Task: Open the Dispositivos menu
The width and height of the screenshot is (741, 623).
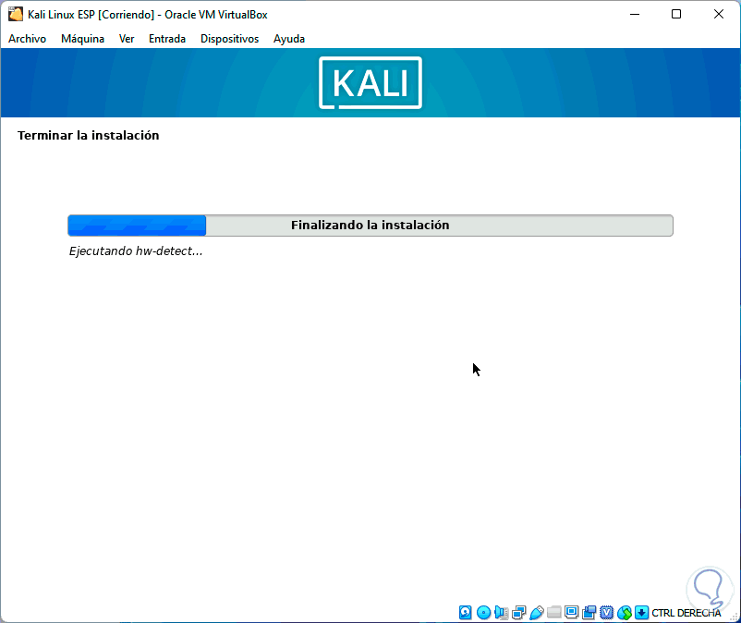Action: pos(230,39)
